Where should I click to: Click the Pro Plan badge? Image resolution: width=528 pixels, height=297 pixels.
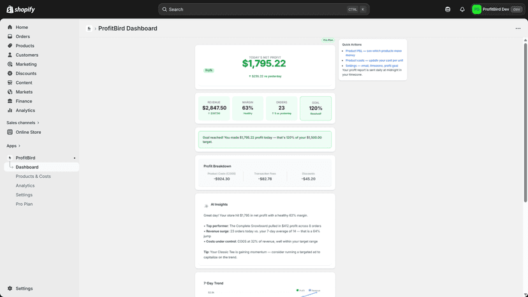(328, 40)
